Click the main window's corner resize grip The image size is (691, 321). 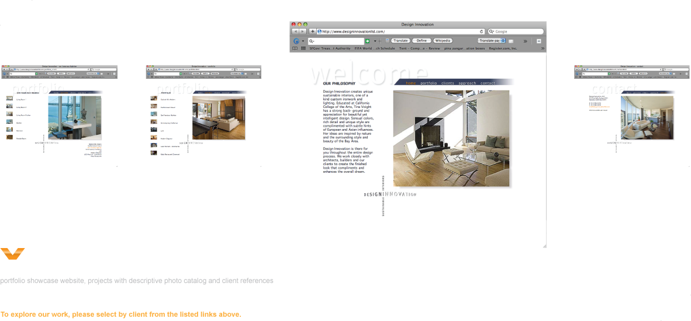[x=544, y=246]
